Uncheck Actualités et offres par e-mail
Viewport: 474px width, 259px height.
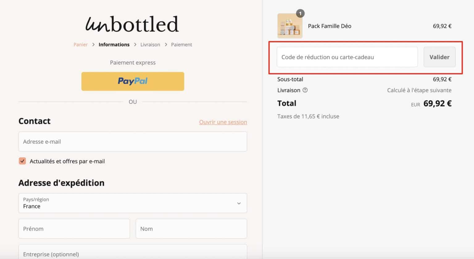(x=22, y=161)
